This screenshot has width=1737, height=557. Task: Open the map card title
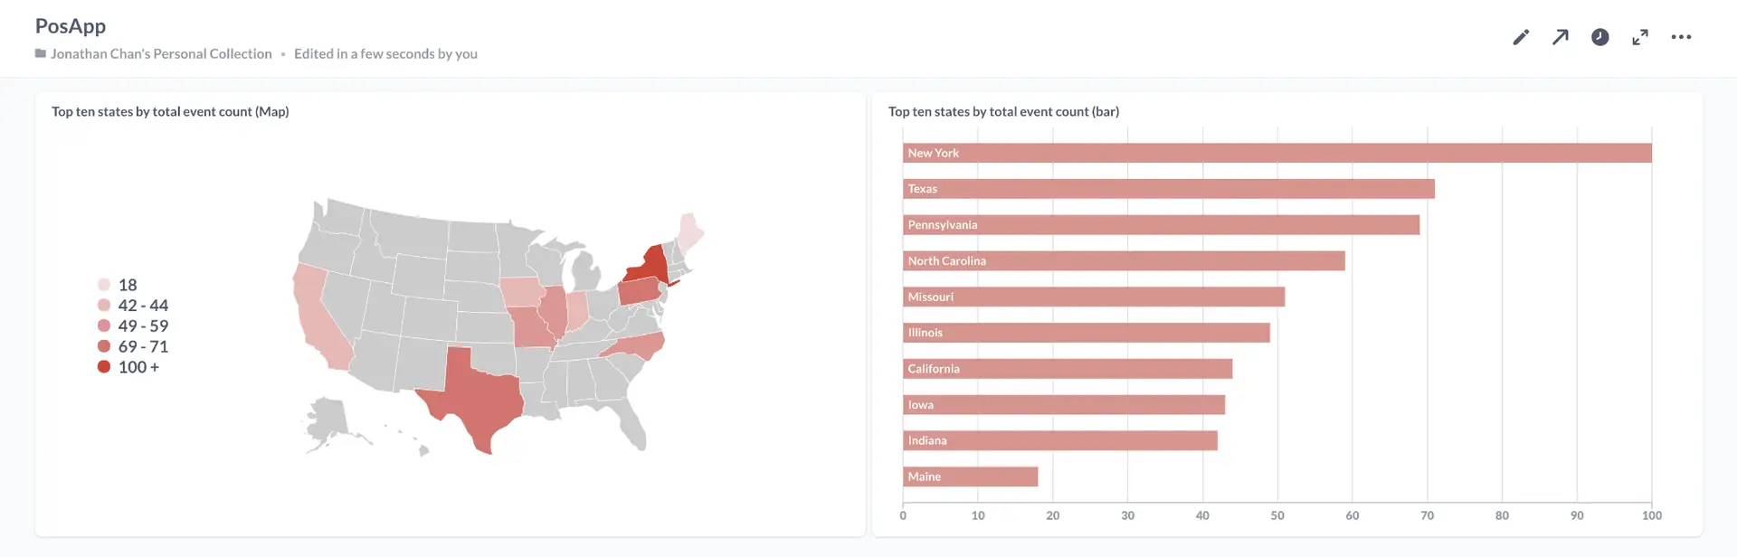(170, 111)
